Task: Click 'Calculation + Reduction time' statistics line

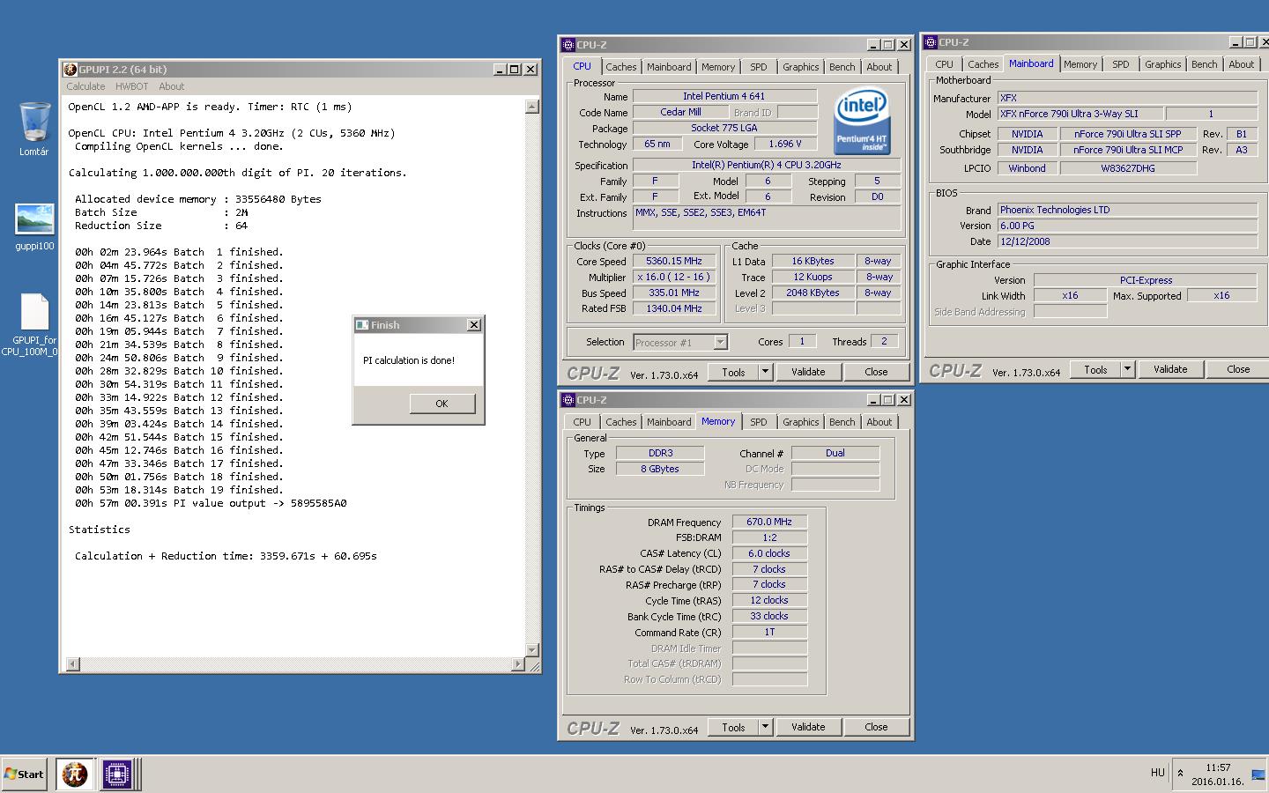Action: [226, 556]
